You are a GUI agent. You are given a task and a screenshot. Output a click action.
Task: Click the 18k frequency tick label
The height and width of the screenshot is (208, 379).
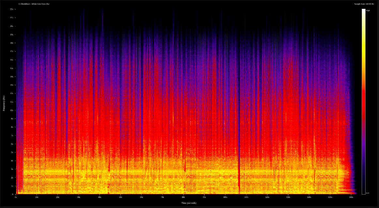coord(12,43)
